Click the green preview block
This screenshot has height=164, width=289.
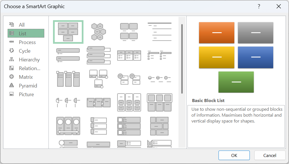point(236,82)
